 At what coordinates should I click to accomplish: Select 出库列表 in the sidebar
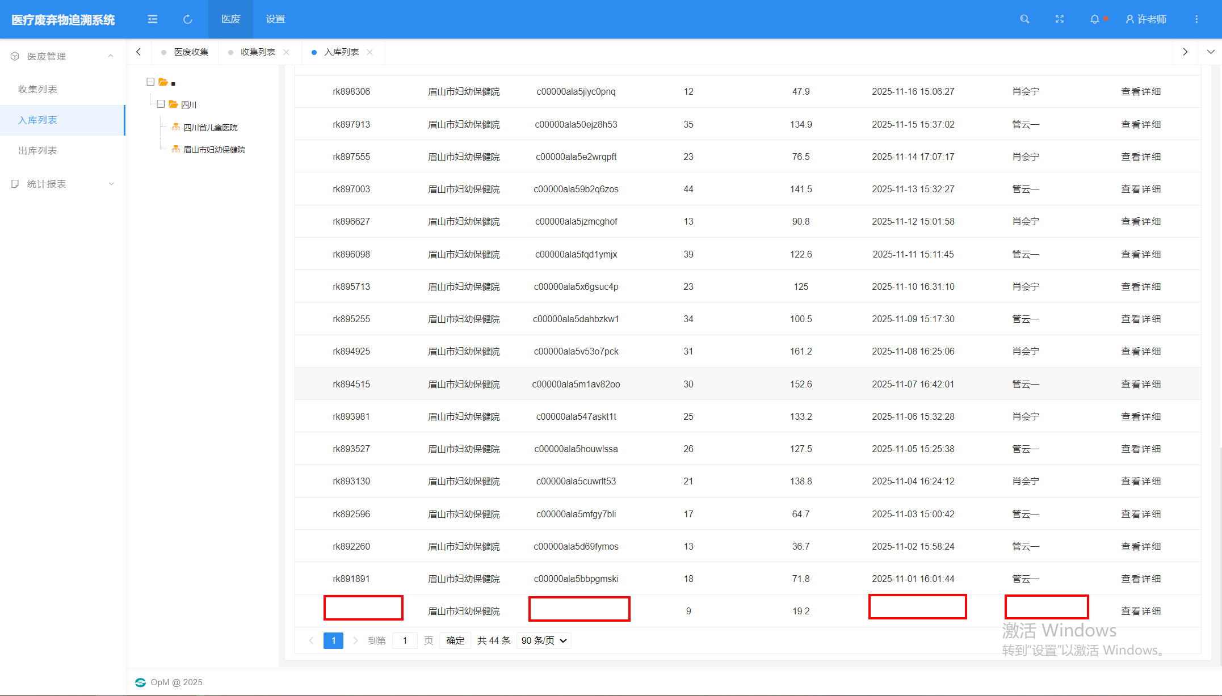[x=37, y=150]
